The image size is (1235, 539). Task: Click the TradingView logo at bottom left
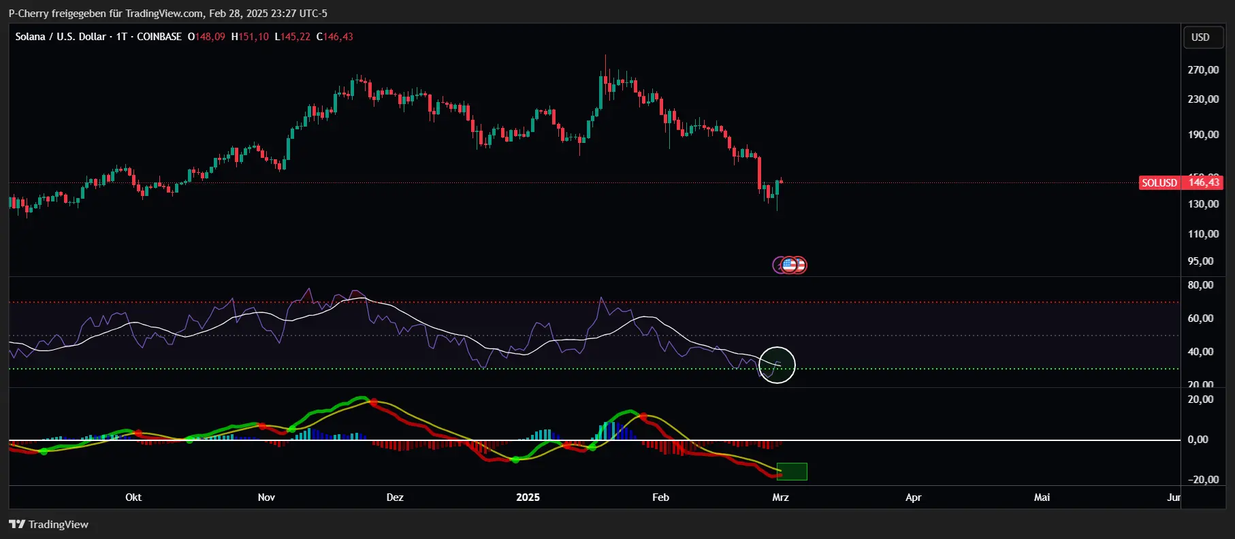coord(48,524)
